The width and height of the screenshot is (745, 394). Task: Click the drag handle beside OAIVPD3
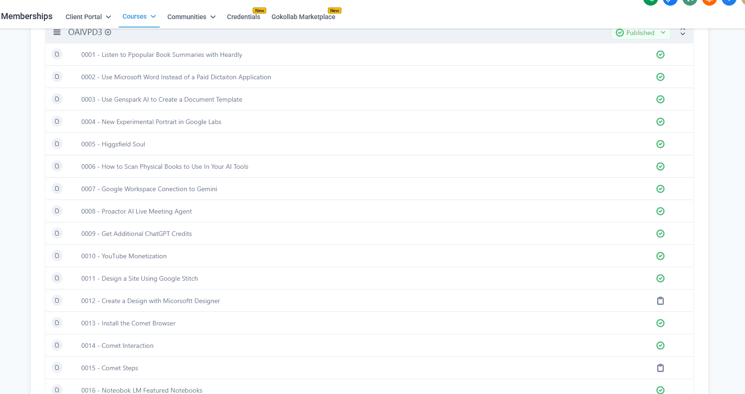click(x=57, y=33)
